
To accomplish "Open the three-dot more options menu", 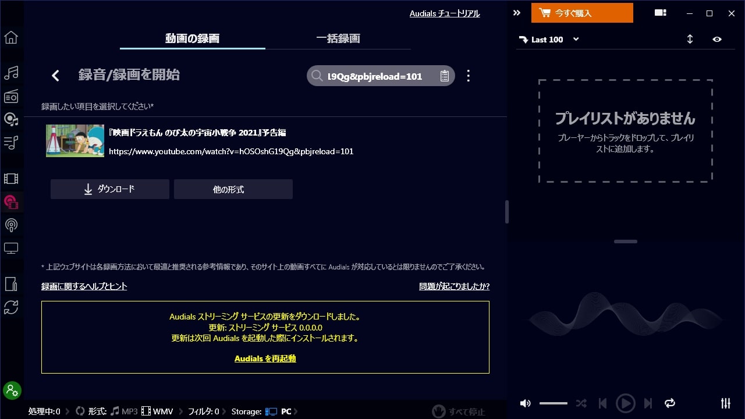I will click(468, 76).
